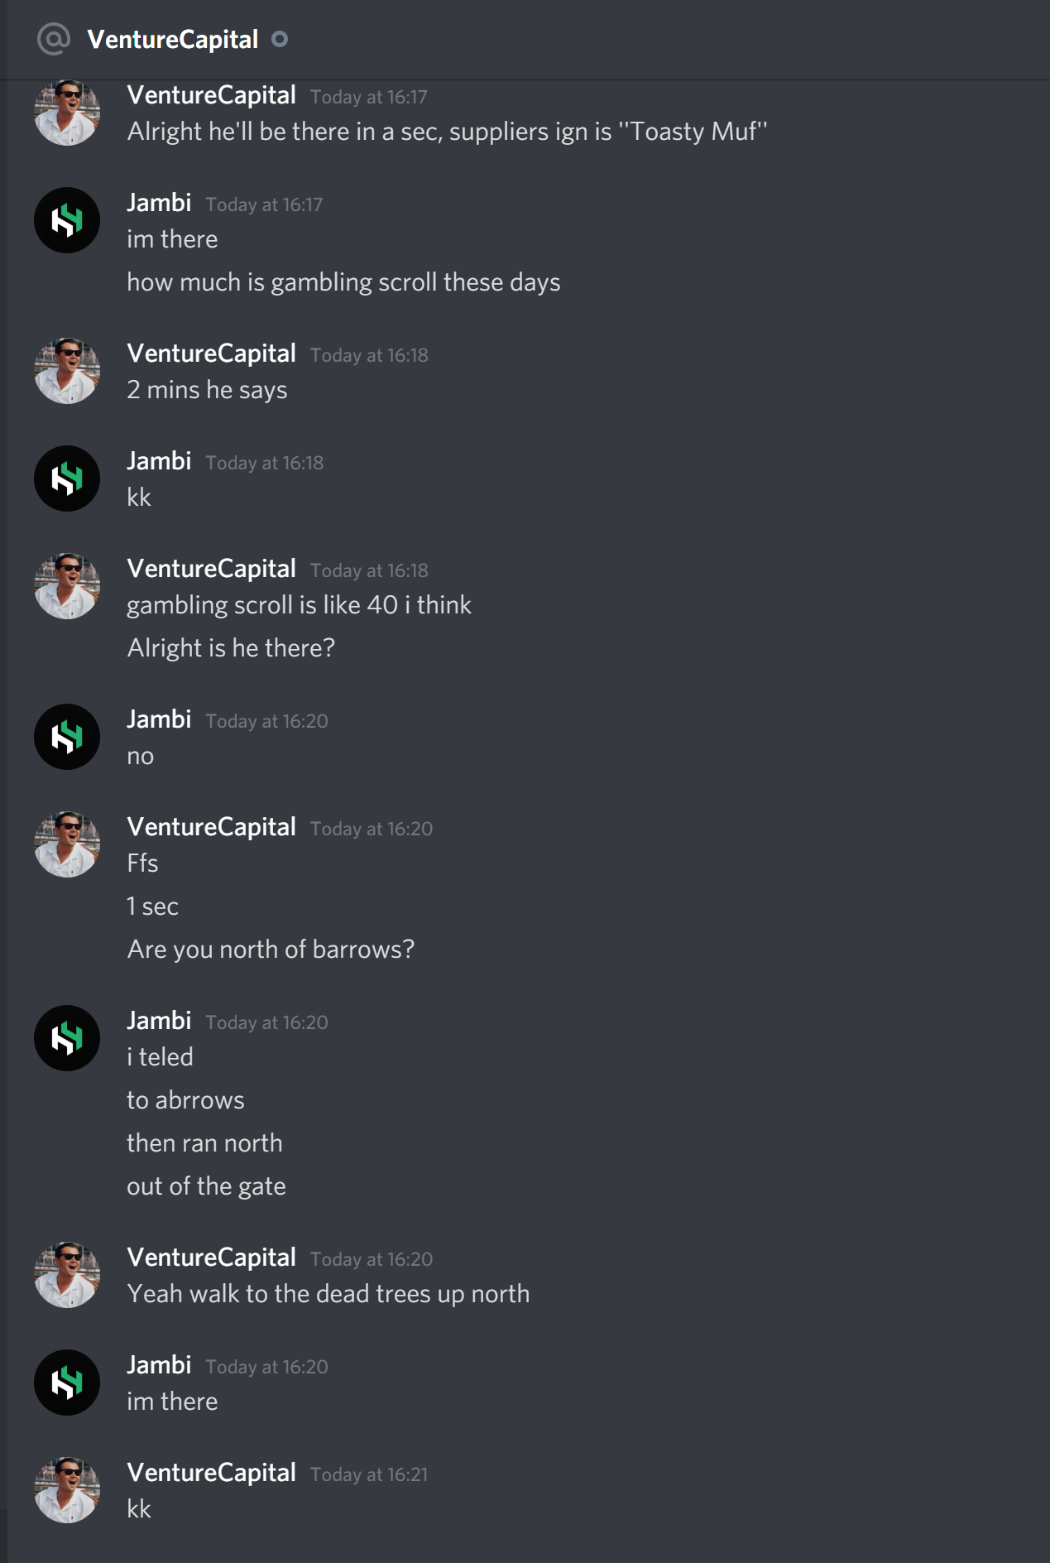Click message 'how much is gambling scroll these days'

click(x=343, y=282)
